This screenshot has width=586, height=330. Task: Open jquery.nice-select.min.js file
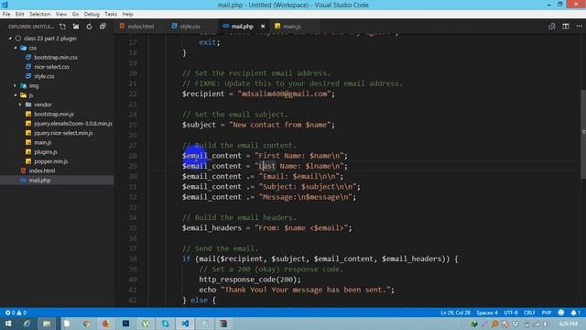[63, 133]
